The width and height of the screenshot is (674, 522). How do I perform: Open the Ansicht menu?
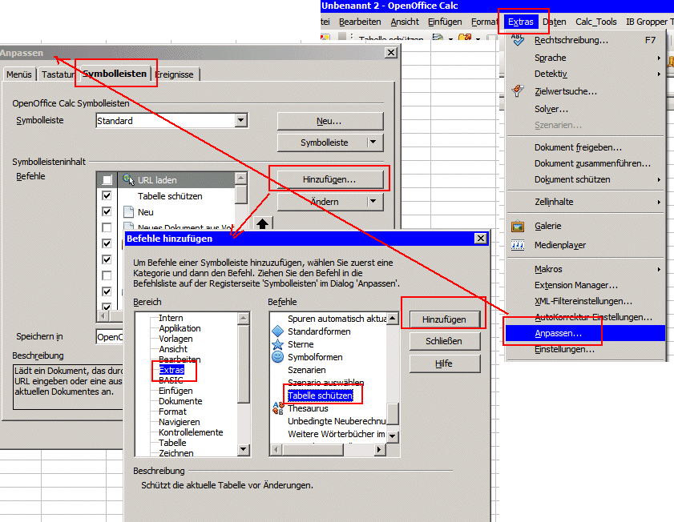pyautogui.click(x=405, y=22)
